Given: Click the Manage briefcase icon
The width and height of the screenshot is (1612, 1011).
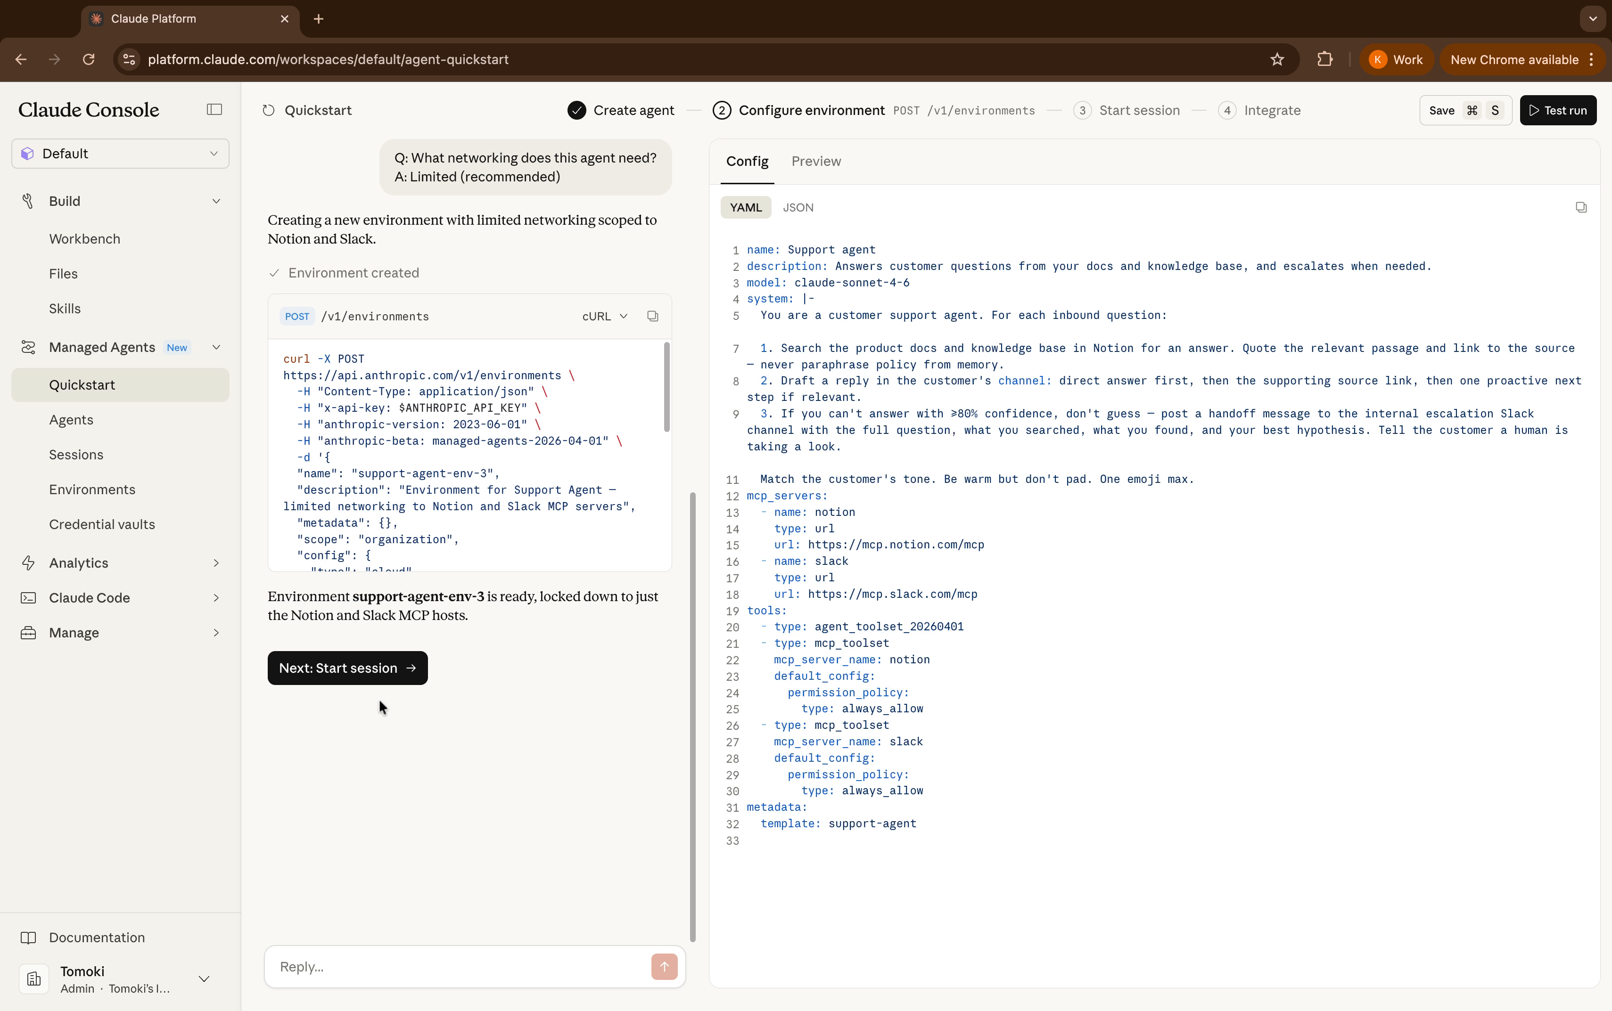Looking at the screenshot, I should [27, 633].
